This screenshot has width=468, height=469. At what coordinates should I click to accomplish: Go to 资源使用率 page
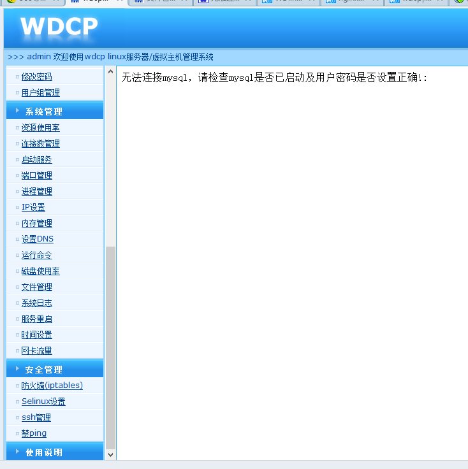coord(40,127)
